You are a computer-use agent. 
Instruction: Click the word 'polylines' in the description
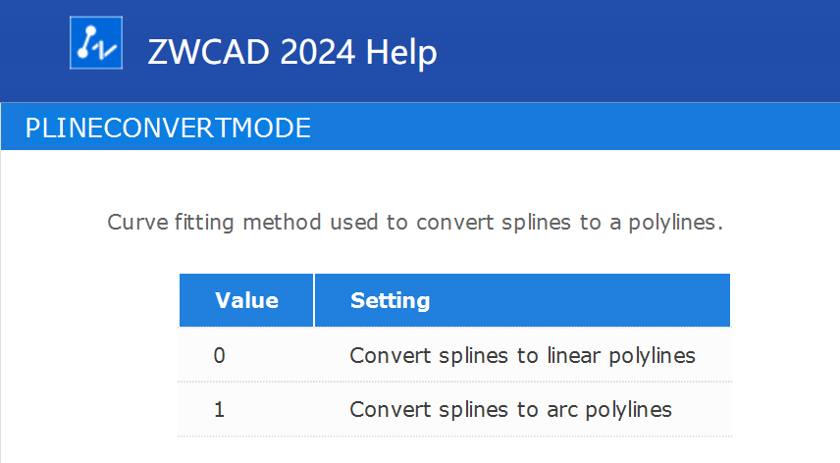672,224
